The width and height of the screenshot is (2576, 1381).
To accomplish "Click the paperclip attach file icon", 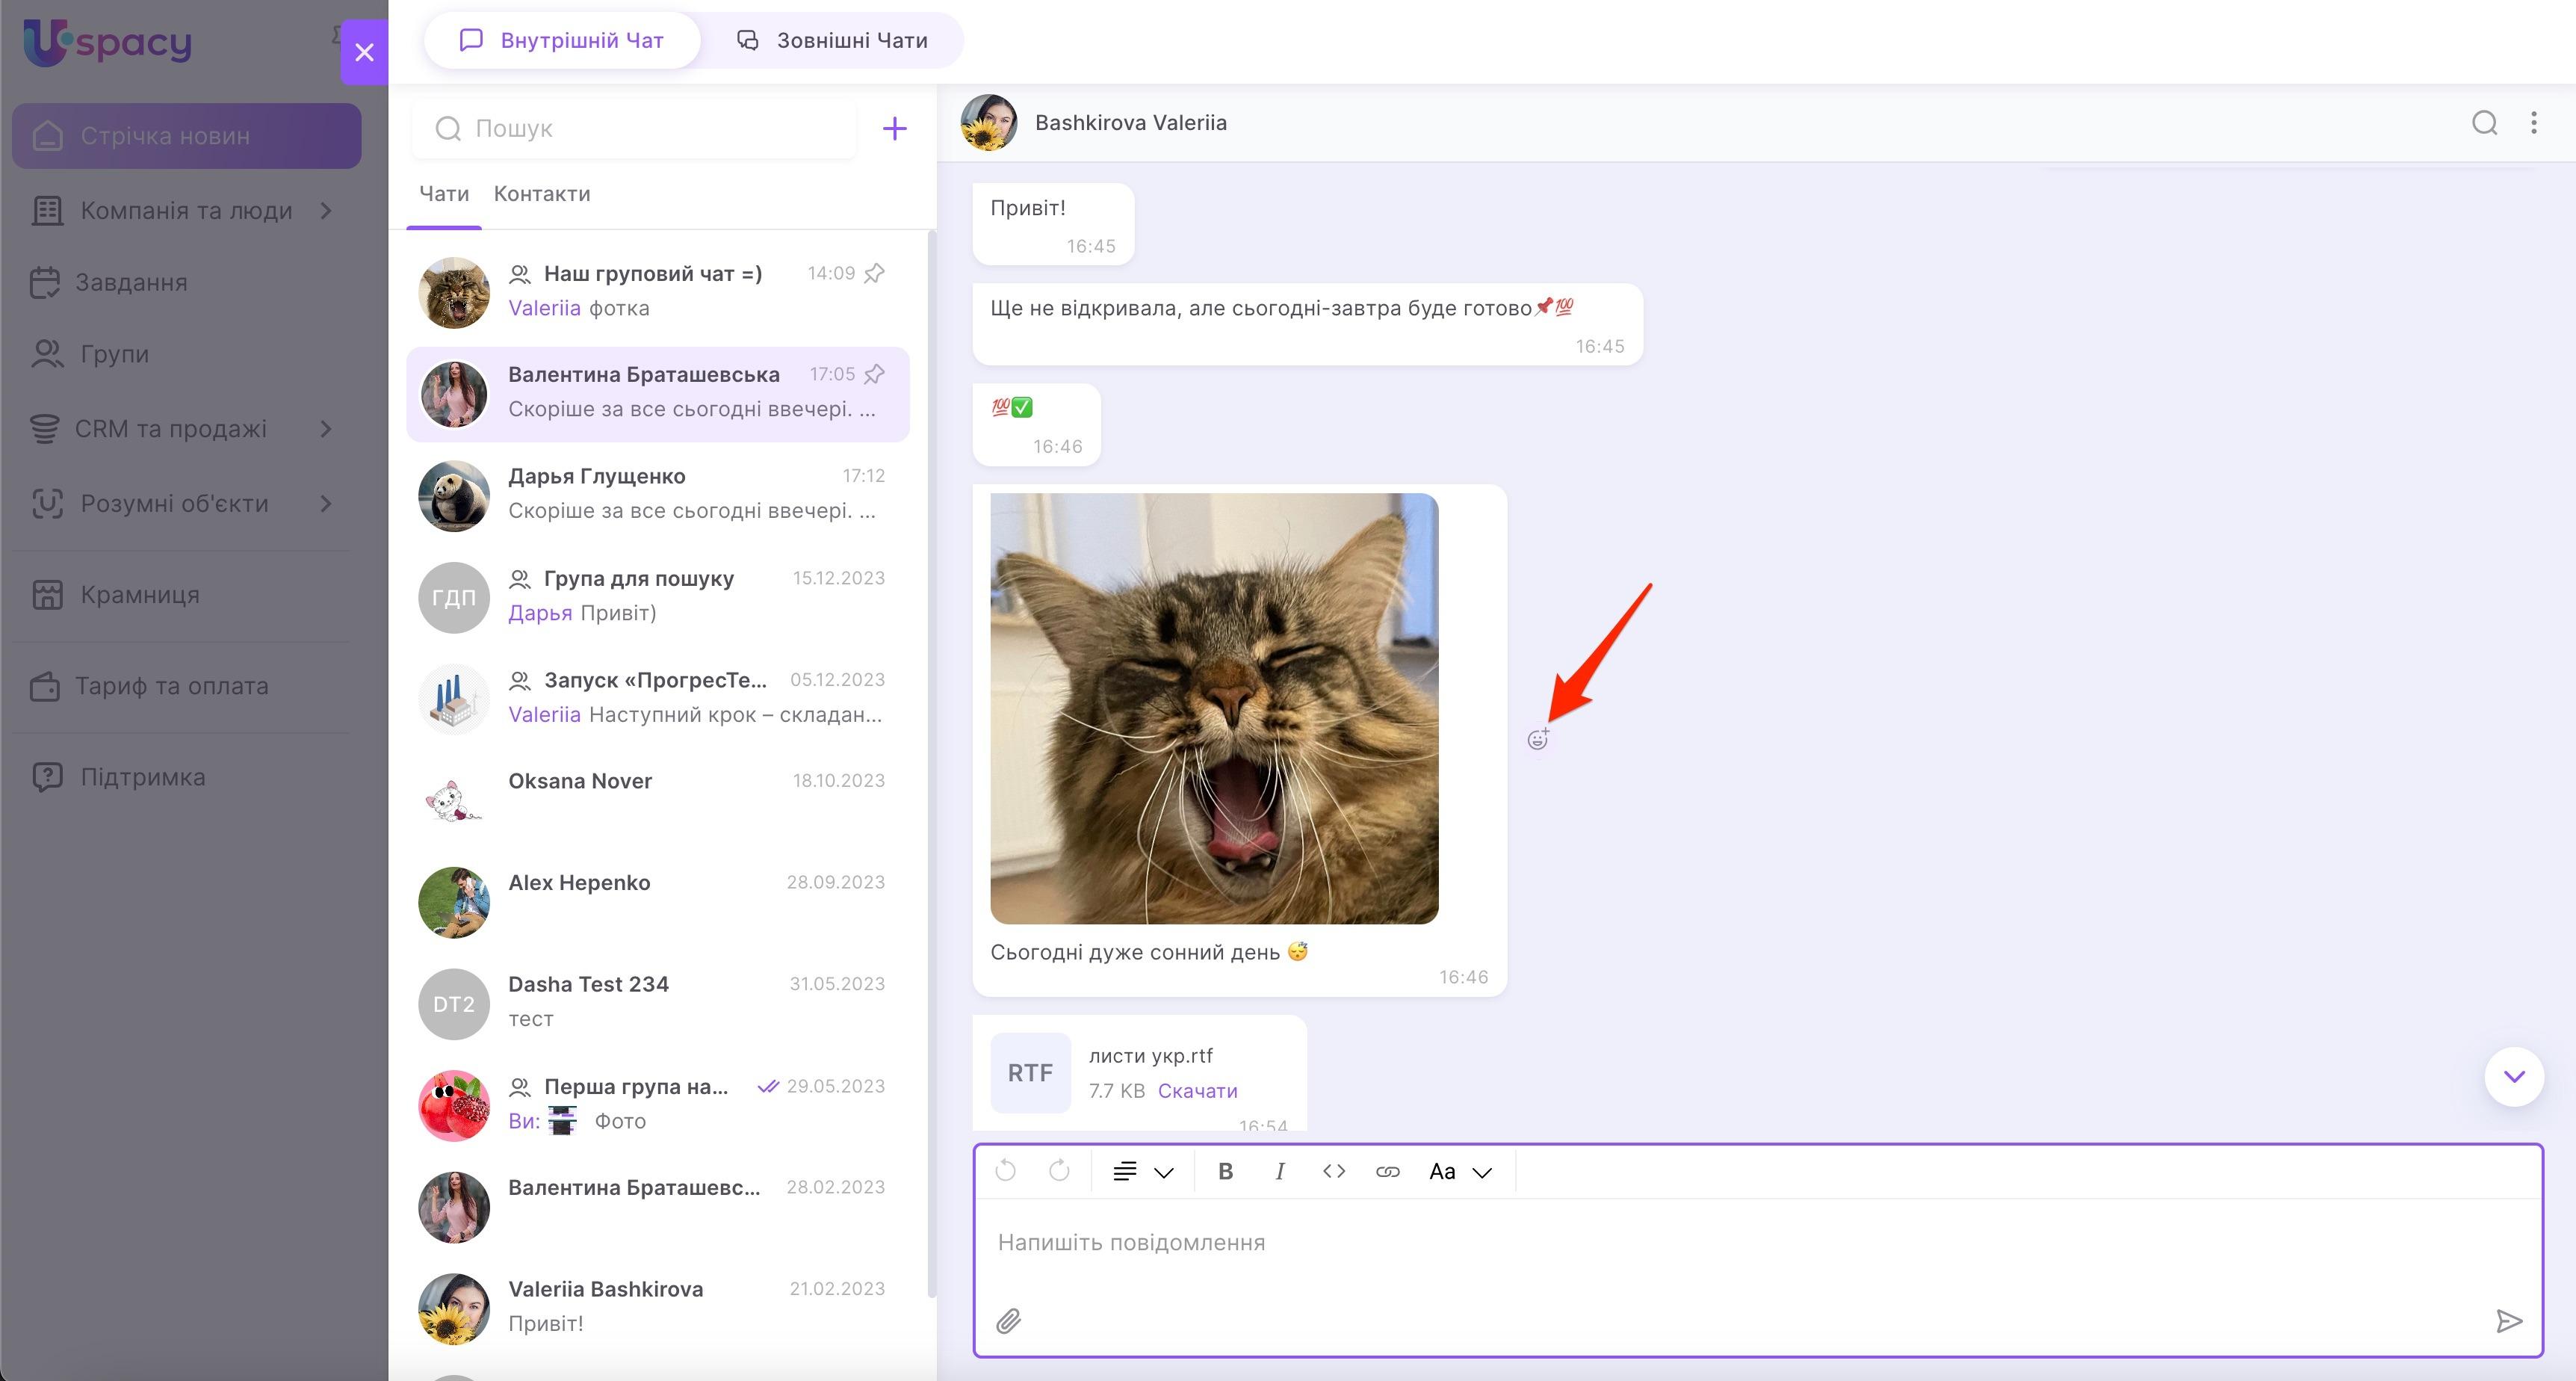I will [x=1008, y=1321].
